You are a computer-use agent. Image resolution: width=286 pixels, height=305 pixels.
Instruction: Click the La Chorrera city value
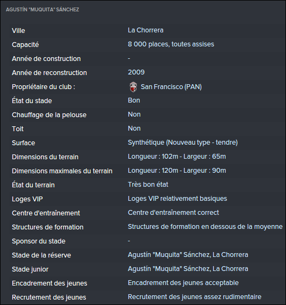[146, 30]
